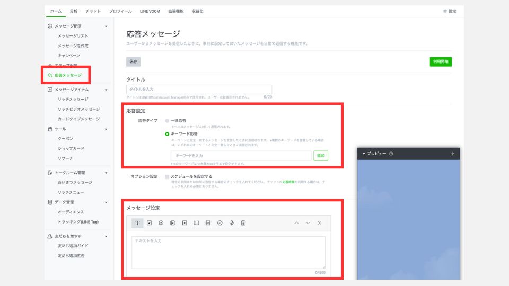Open メッセージを作成 in the sidebar
This screenshot has width=509, height=286.
tap(73, 46)
